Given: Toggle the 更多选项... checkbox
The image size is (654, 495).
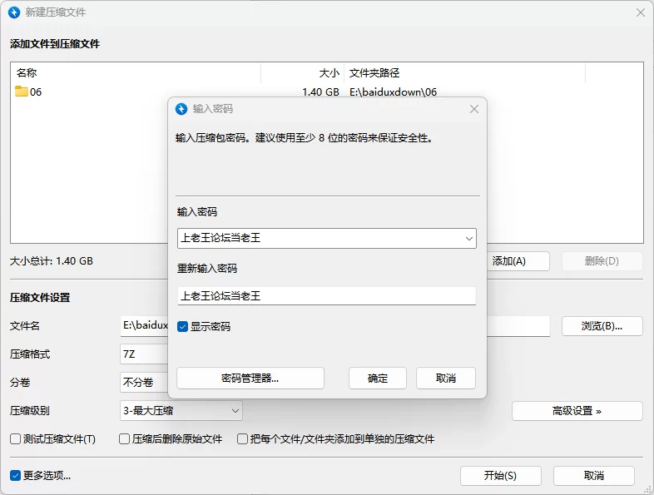Looking at the screenshot, I should coord(16,475).
